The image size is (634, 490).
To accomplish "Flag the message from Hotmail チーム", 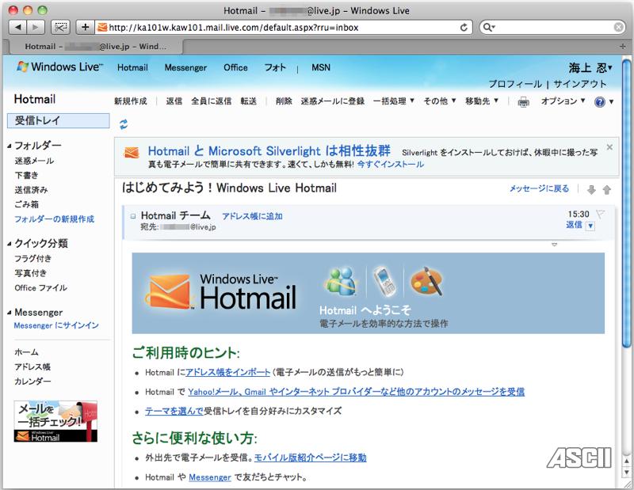I will pos(601,214).
